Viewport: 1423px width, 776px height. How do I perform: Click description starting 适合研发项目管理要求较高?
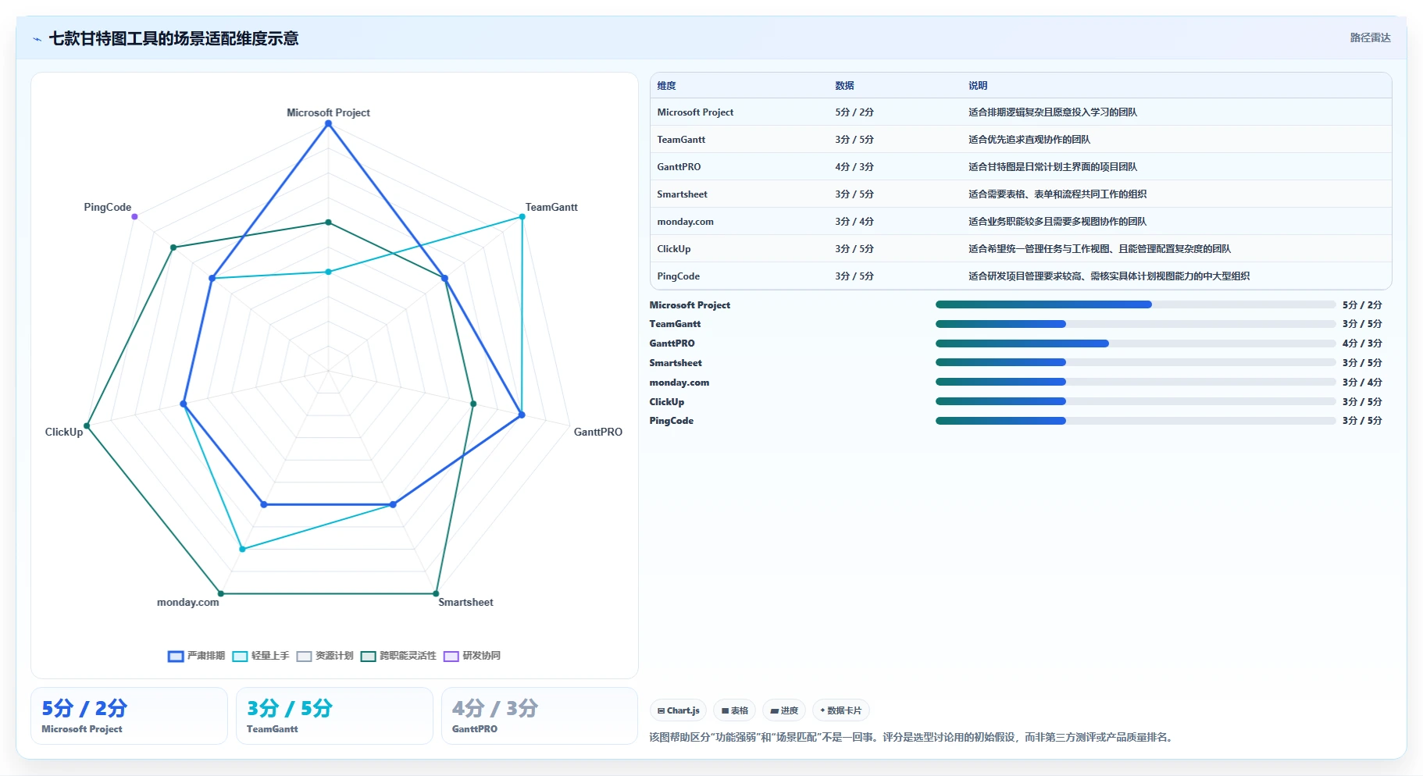coord(1109,276)
